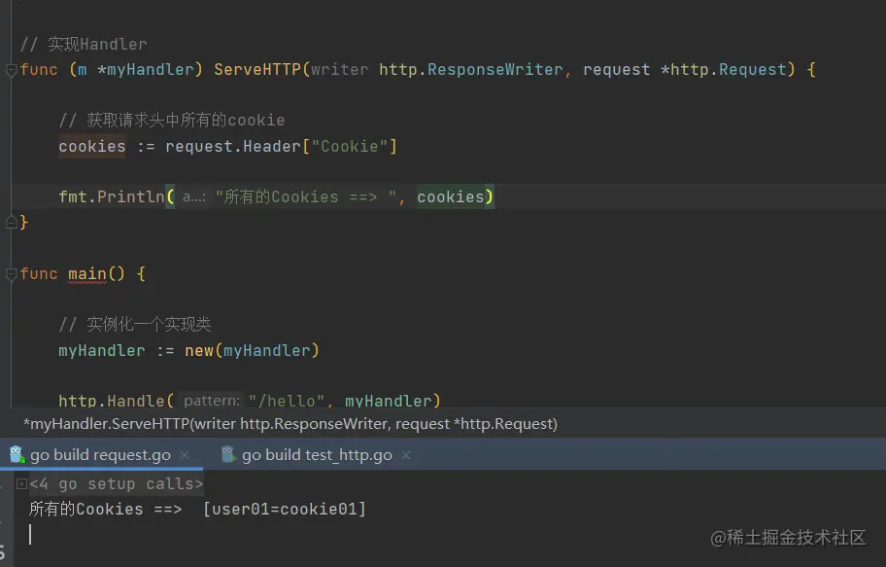The height and width of the screenshot is (567, 886).
Task: Click the "Cookie" string literal
Action: pyautogui.click(x=349, y=147)
